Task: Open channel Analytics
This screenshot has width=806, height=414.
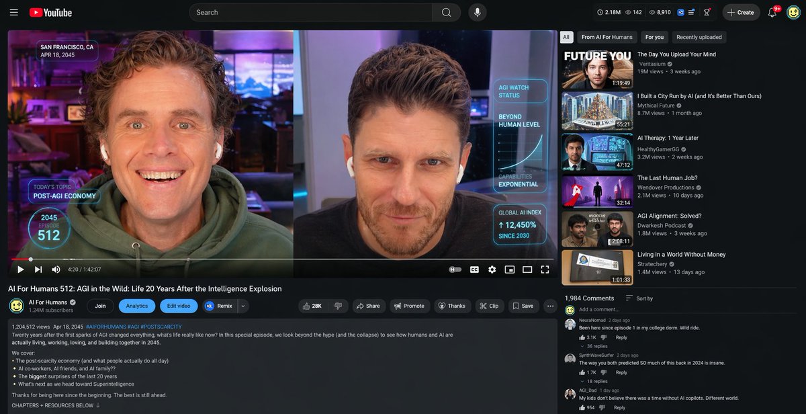Action: tap(137, 306)
